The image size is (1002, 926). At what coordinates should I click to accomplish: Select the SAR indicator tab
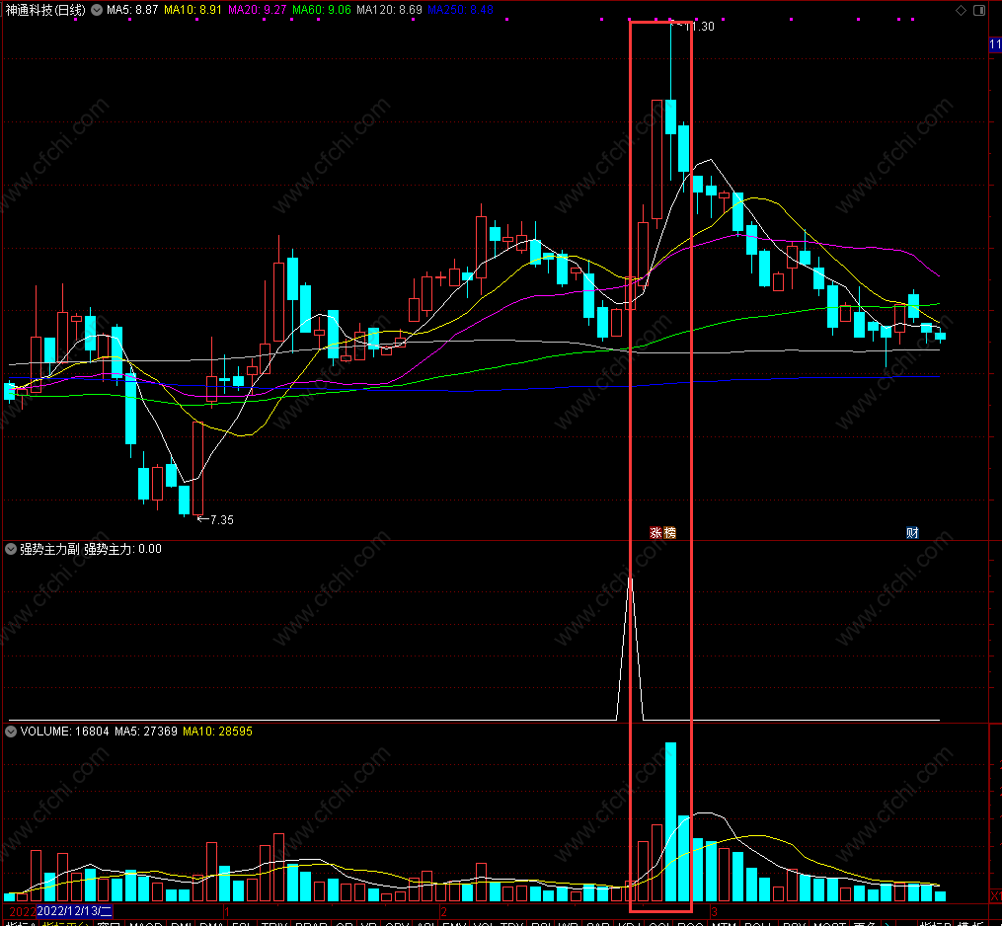tap(599, 923)
